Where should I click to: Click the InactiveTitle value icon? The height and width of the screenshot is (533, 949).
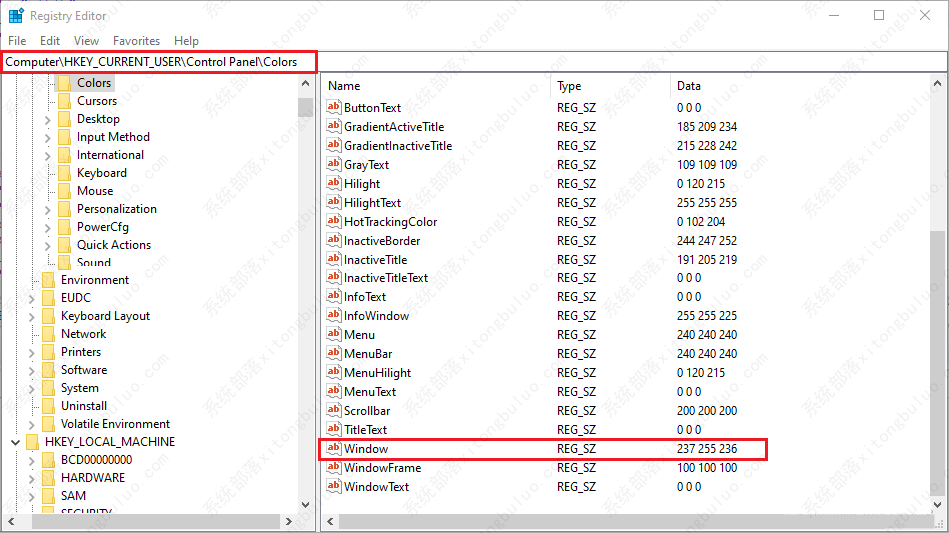(333, 259)
